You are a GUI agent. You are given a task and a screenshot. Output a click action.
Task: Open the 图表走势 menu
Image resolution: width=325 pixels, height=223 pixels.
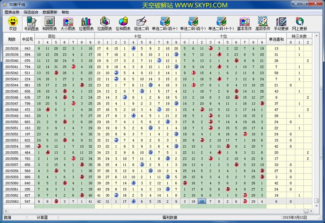[x=12, y=12]
